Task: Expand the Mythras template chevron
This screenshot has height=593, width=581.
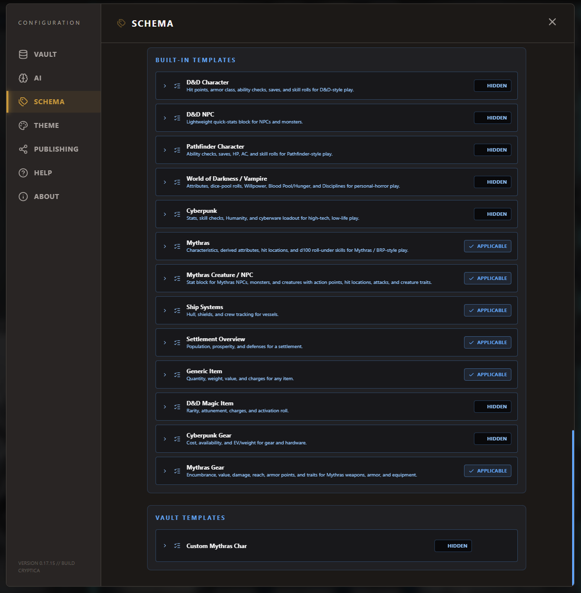Action: [165, 246]
